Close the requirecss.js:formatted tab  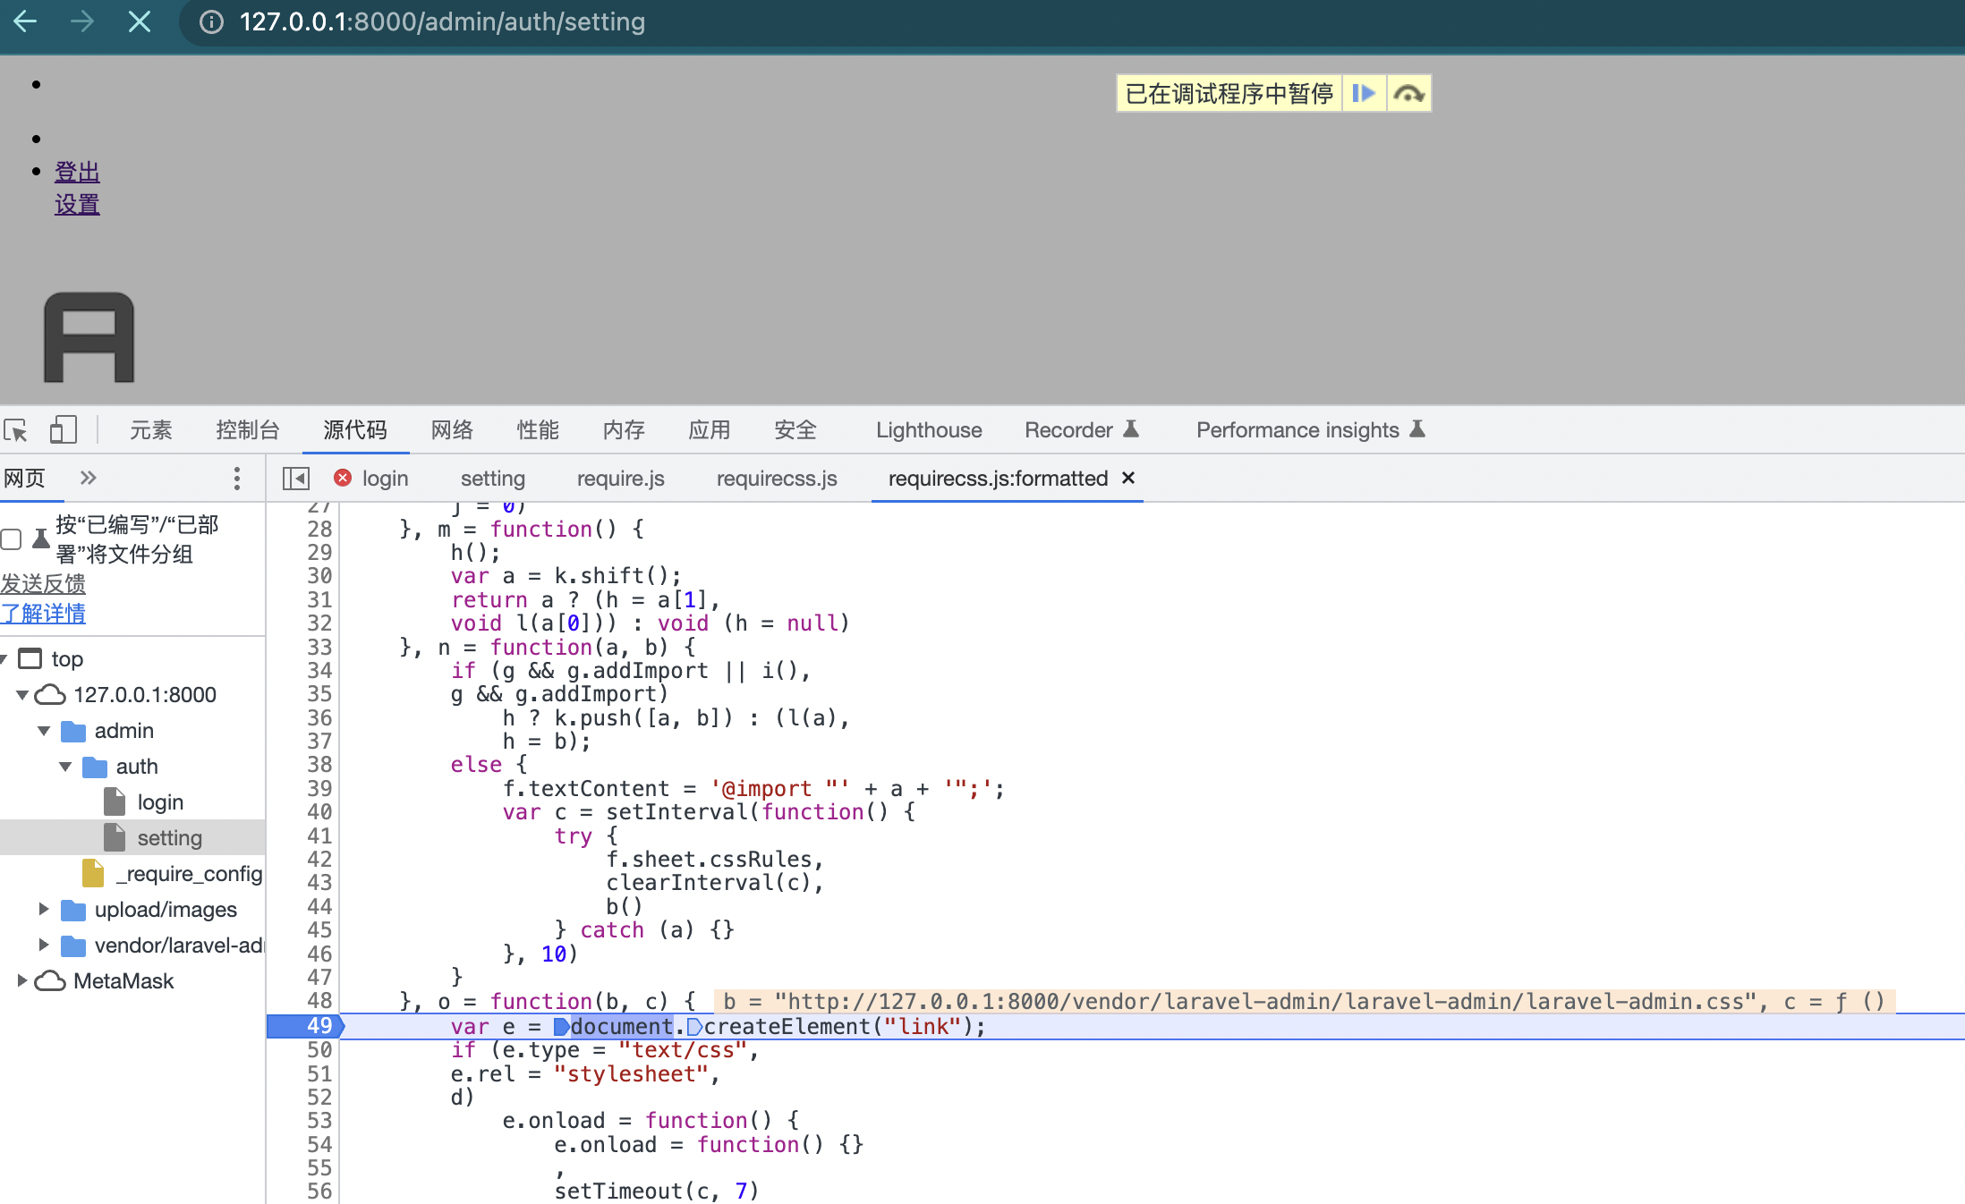point(1127,479)
